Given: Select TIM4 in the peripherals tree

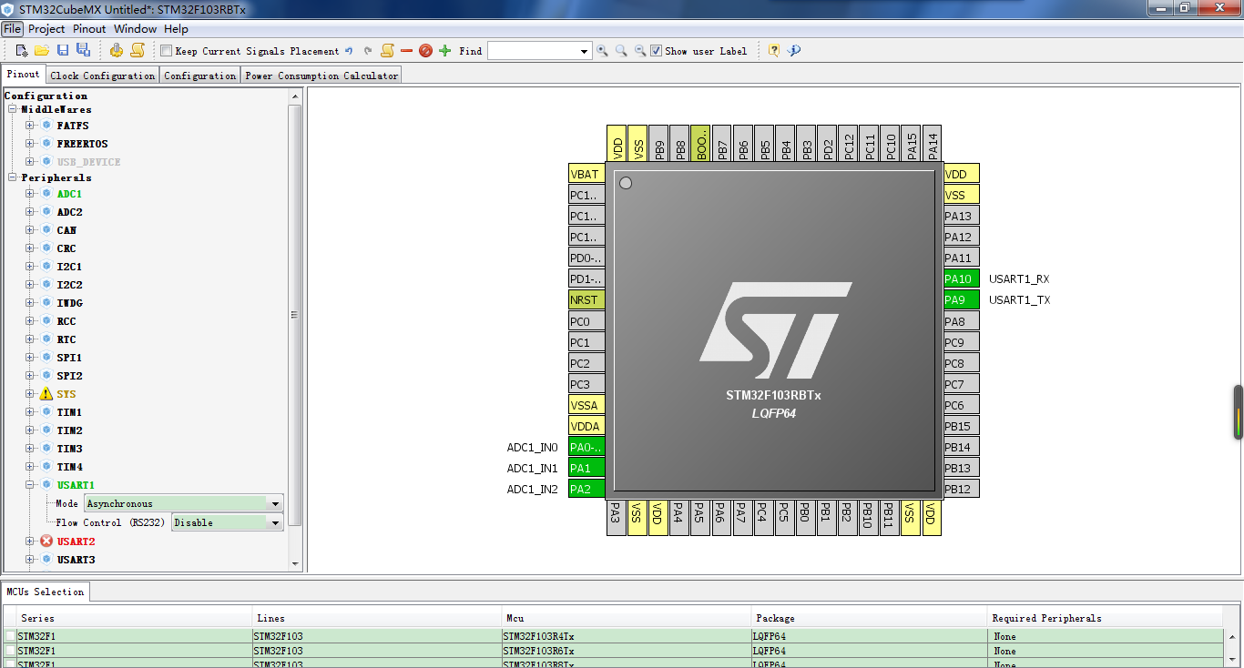Looking at the screenshot, I should point(69,467).
